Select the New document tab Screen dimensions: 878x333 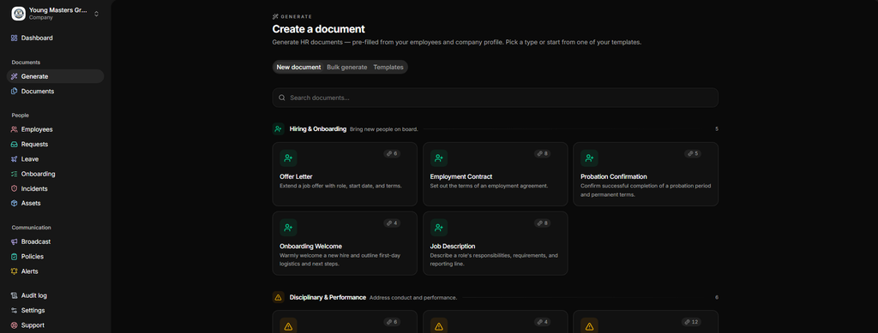pos(298,67)
